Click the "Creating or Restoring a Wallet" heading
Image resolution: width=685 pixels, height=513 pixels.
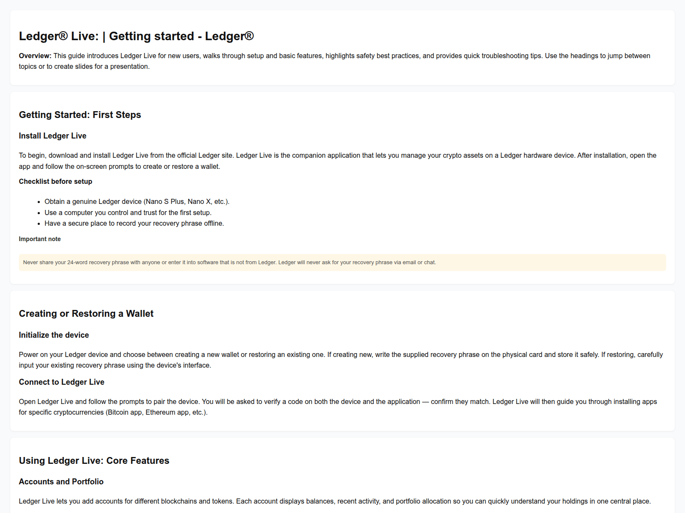[86, 313]
